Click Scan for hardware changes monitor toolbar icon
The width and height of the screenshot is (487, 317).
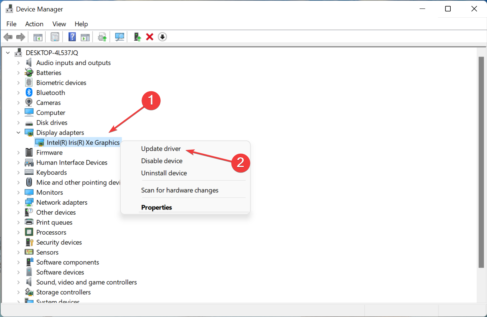click(x=120, y=37)
